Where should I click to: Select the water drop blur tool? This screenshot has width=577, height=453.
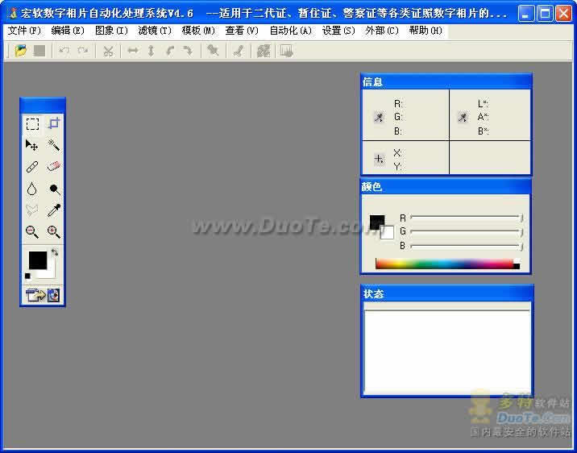[x=32, y=189]
